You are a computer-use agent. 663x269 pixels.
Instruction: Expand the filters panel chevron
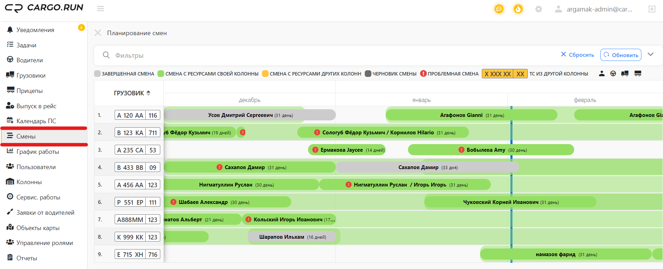click(650, 55)
